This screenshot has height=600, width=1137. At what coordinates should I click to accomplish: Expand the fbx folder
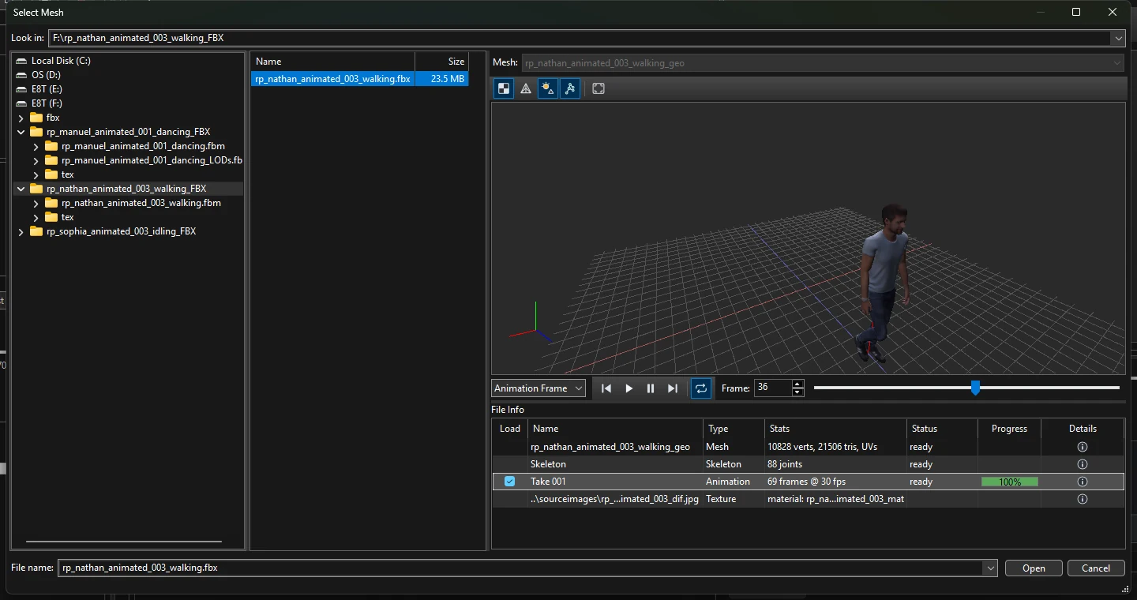[x=21, y=118]
